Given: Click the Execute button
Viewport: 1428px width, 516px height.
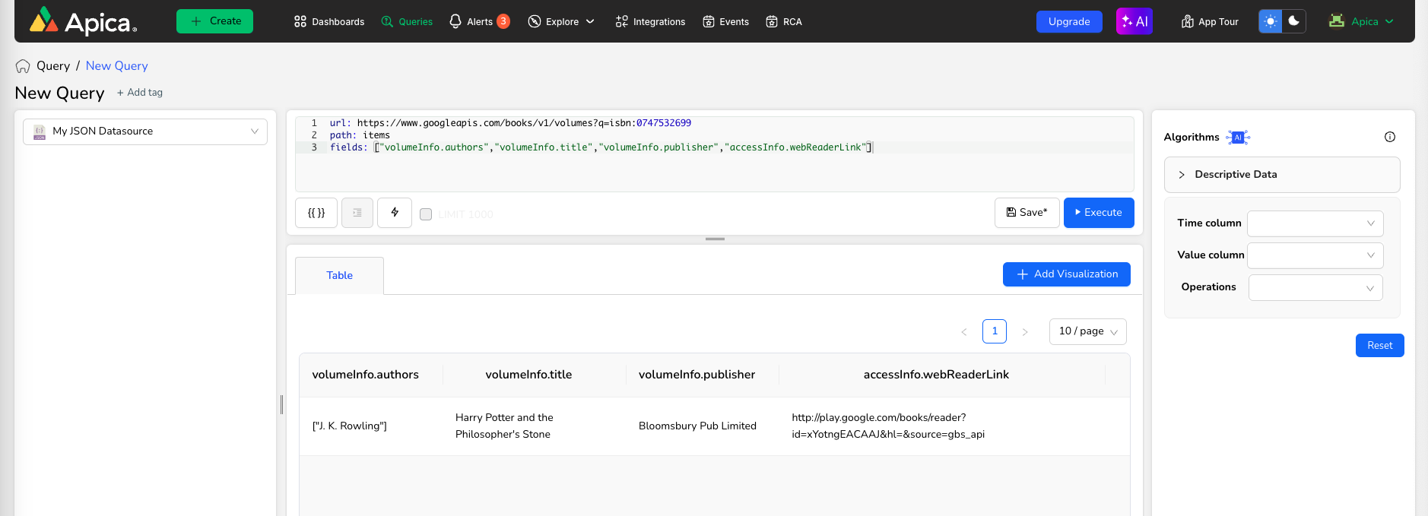Looking at the screenshot, I should (1099, 213).
